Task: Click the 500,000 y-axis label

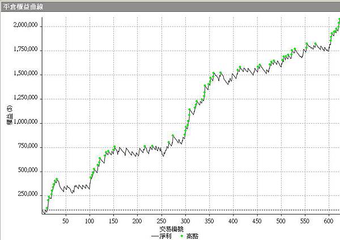Action: point(28,170)
